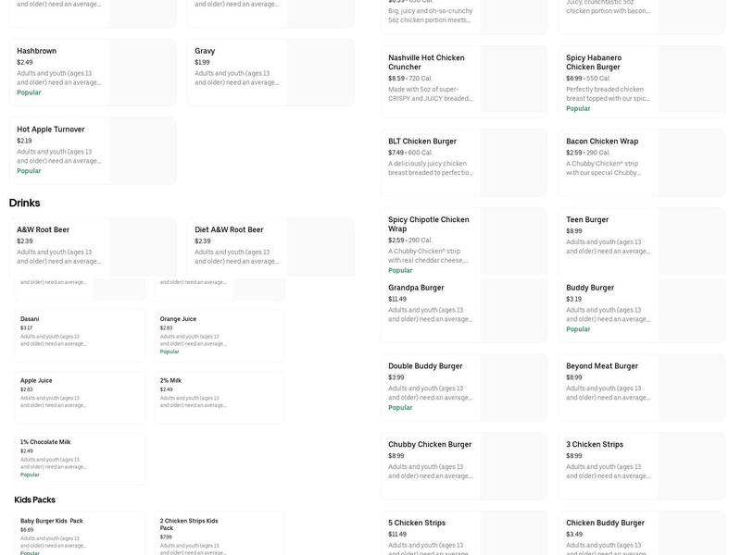Click the Popular tag on Spicy Chipotle Chicken Wrap
741x555 pixels.
click(400, 270)
